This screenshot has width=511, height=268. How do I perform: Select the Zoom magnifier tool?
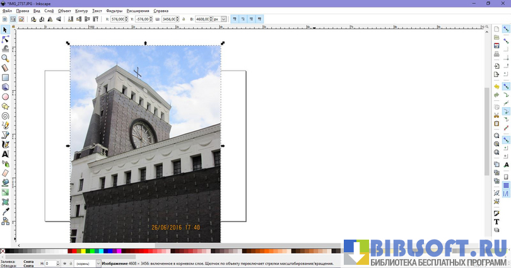point(5,58)
